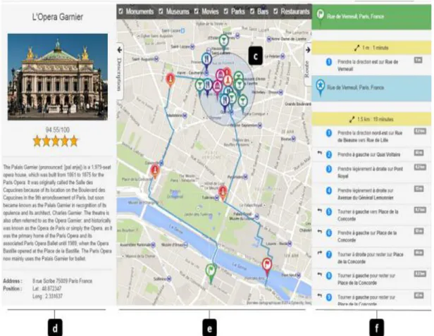Click the green start flag marker
434x336 pixels.
coord(211,273)
